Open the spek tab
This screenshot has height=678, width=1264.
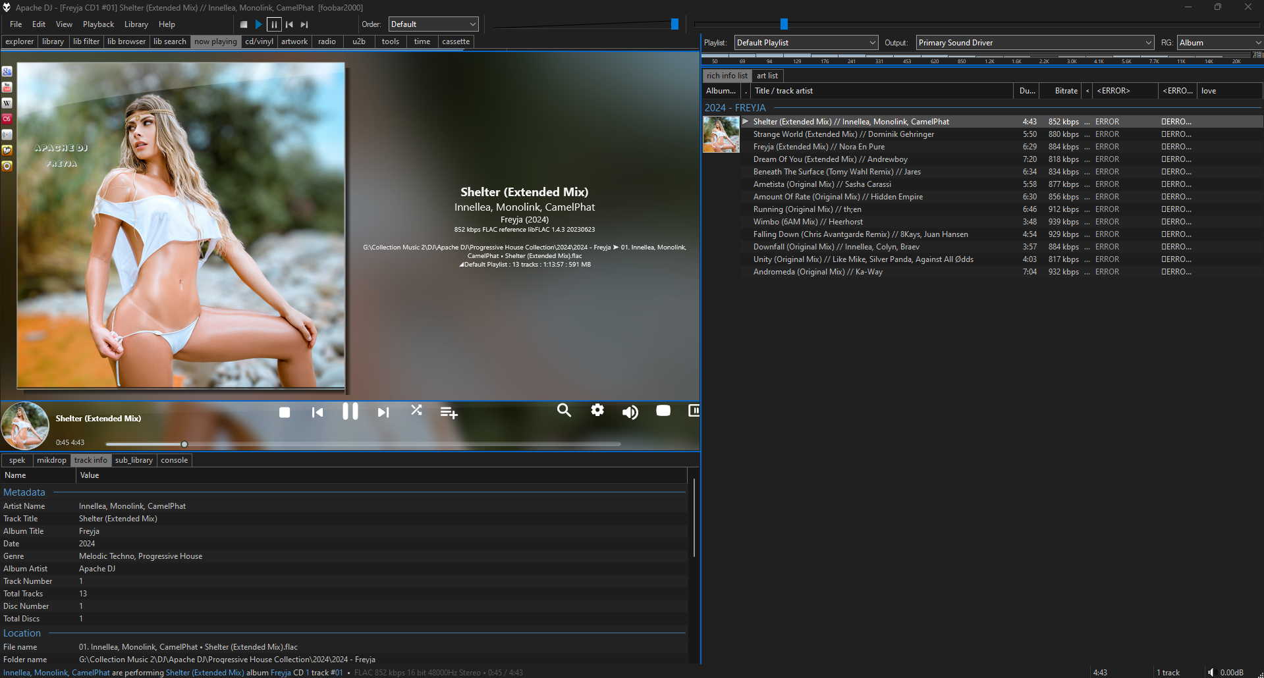17,460
